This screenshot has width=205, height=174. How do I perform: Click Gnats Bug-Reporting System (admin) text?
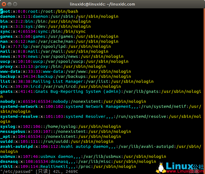[78, 92]
